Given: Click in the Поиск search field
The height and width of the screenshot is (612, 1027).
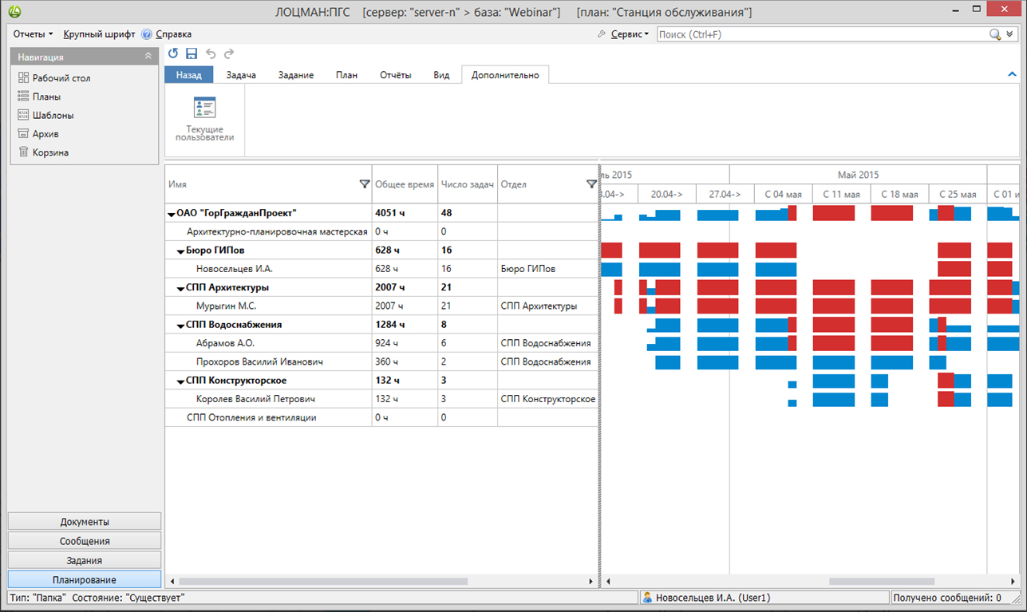Looking at the screenshot, I should pos(822,34).
